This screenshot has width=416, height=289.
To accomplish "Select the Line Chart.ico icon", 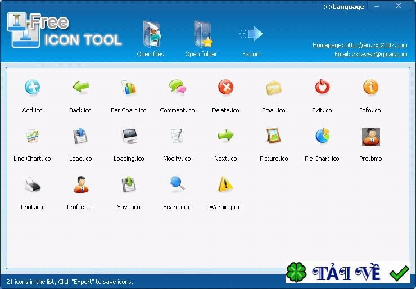I will point(33,136).
